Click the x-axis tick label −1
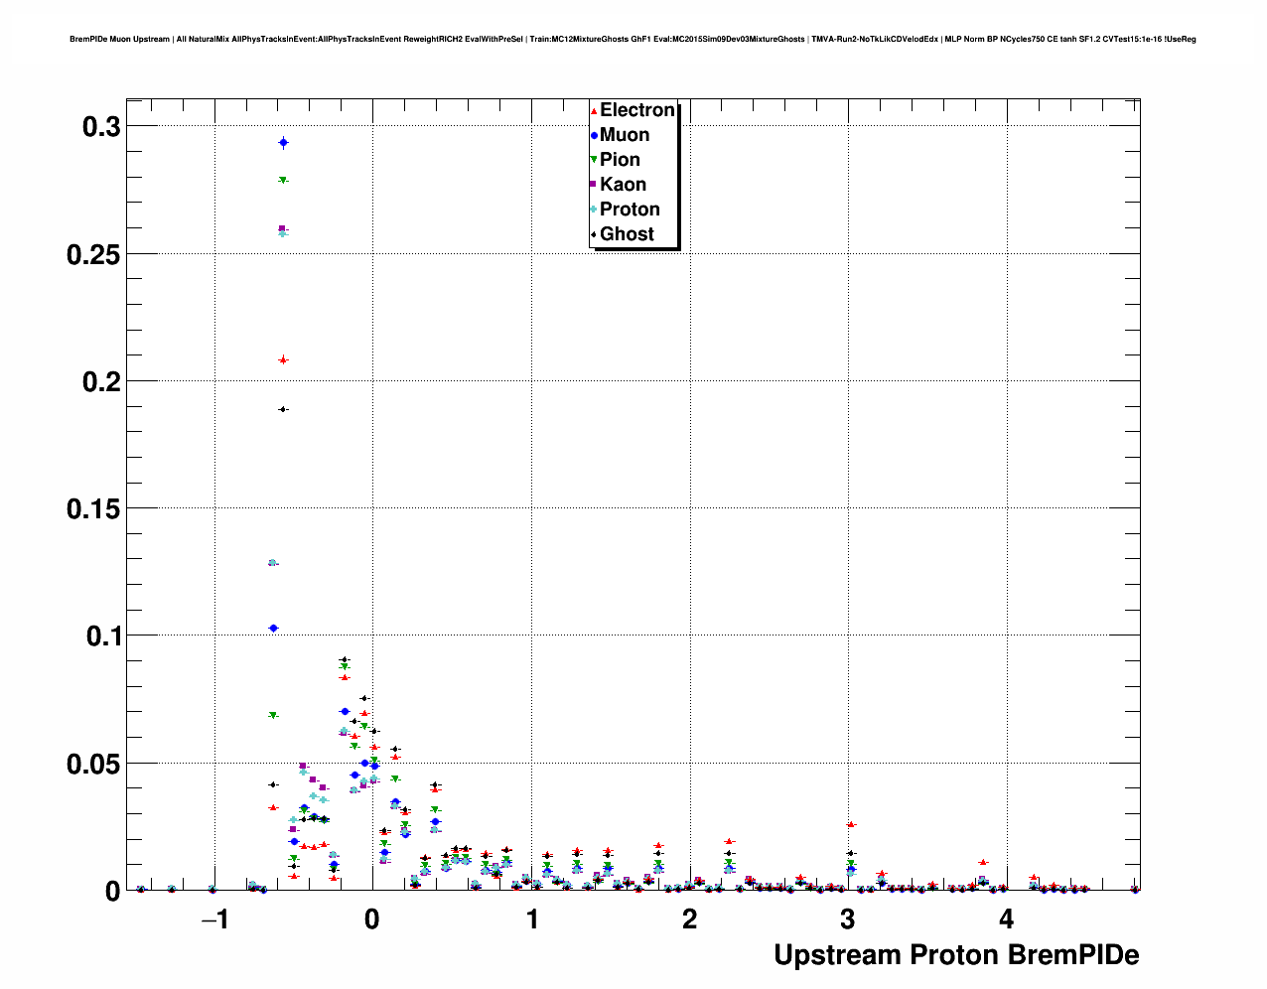Image resolution: width=1267 pixels, height=989 pixels. 213,919
